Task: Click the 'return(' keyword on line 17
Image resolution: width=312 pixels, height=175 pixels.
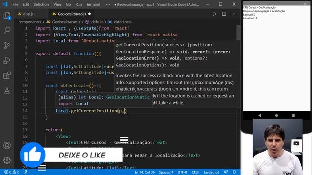Action: click(54, 130)
